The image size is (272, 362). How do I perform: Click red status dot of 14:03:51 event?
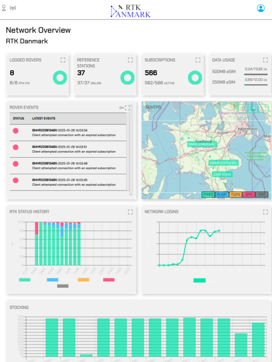click(15, 148)
